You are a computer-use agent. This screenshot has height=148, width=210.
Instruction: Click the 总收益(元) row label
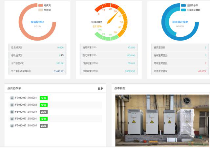coord(16,55)
